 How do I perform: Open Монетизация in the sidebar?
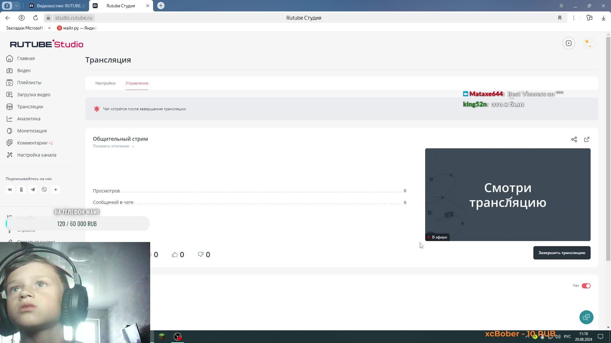pos(32,131)
